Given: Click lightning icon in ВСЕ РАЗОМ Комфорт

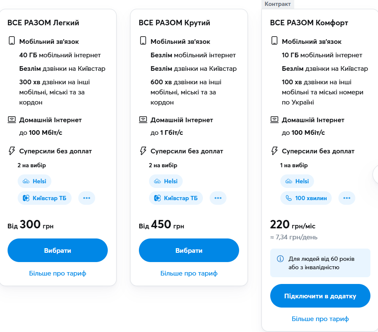Looking at the screenshot, I should click(x=274, y=151).
